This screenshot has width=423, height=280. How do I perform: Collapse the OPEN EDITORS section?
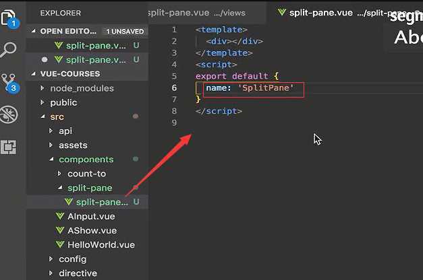(x=34, y=31)
